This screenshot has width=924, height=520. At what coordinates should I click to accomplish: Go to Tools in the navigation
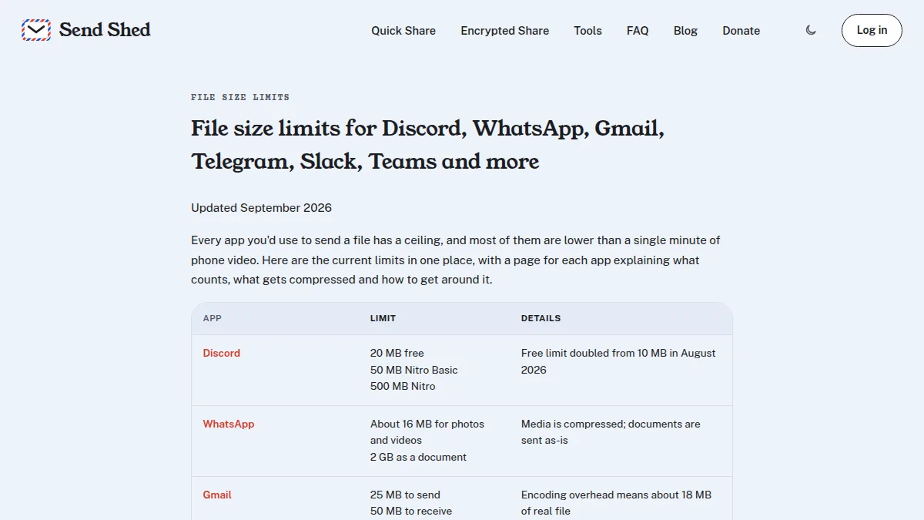click(588, 31)
